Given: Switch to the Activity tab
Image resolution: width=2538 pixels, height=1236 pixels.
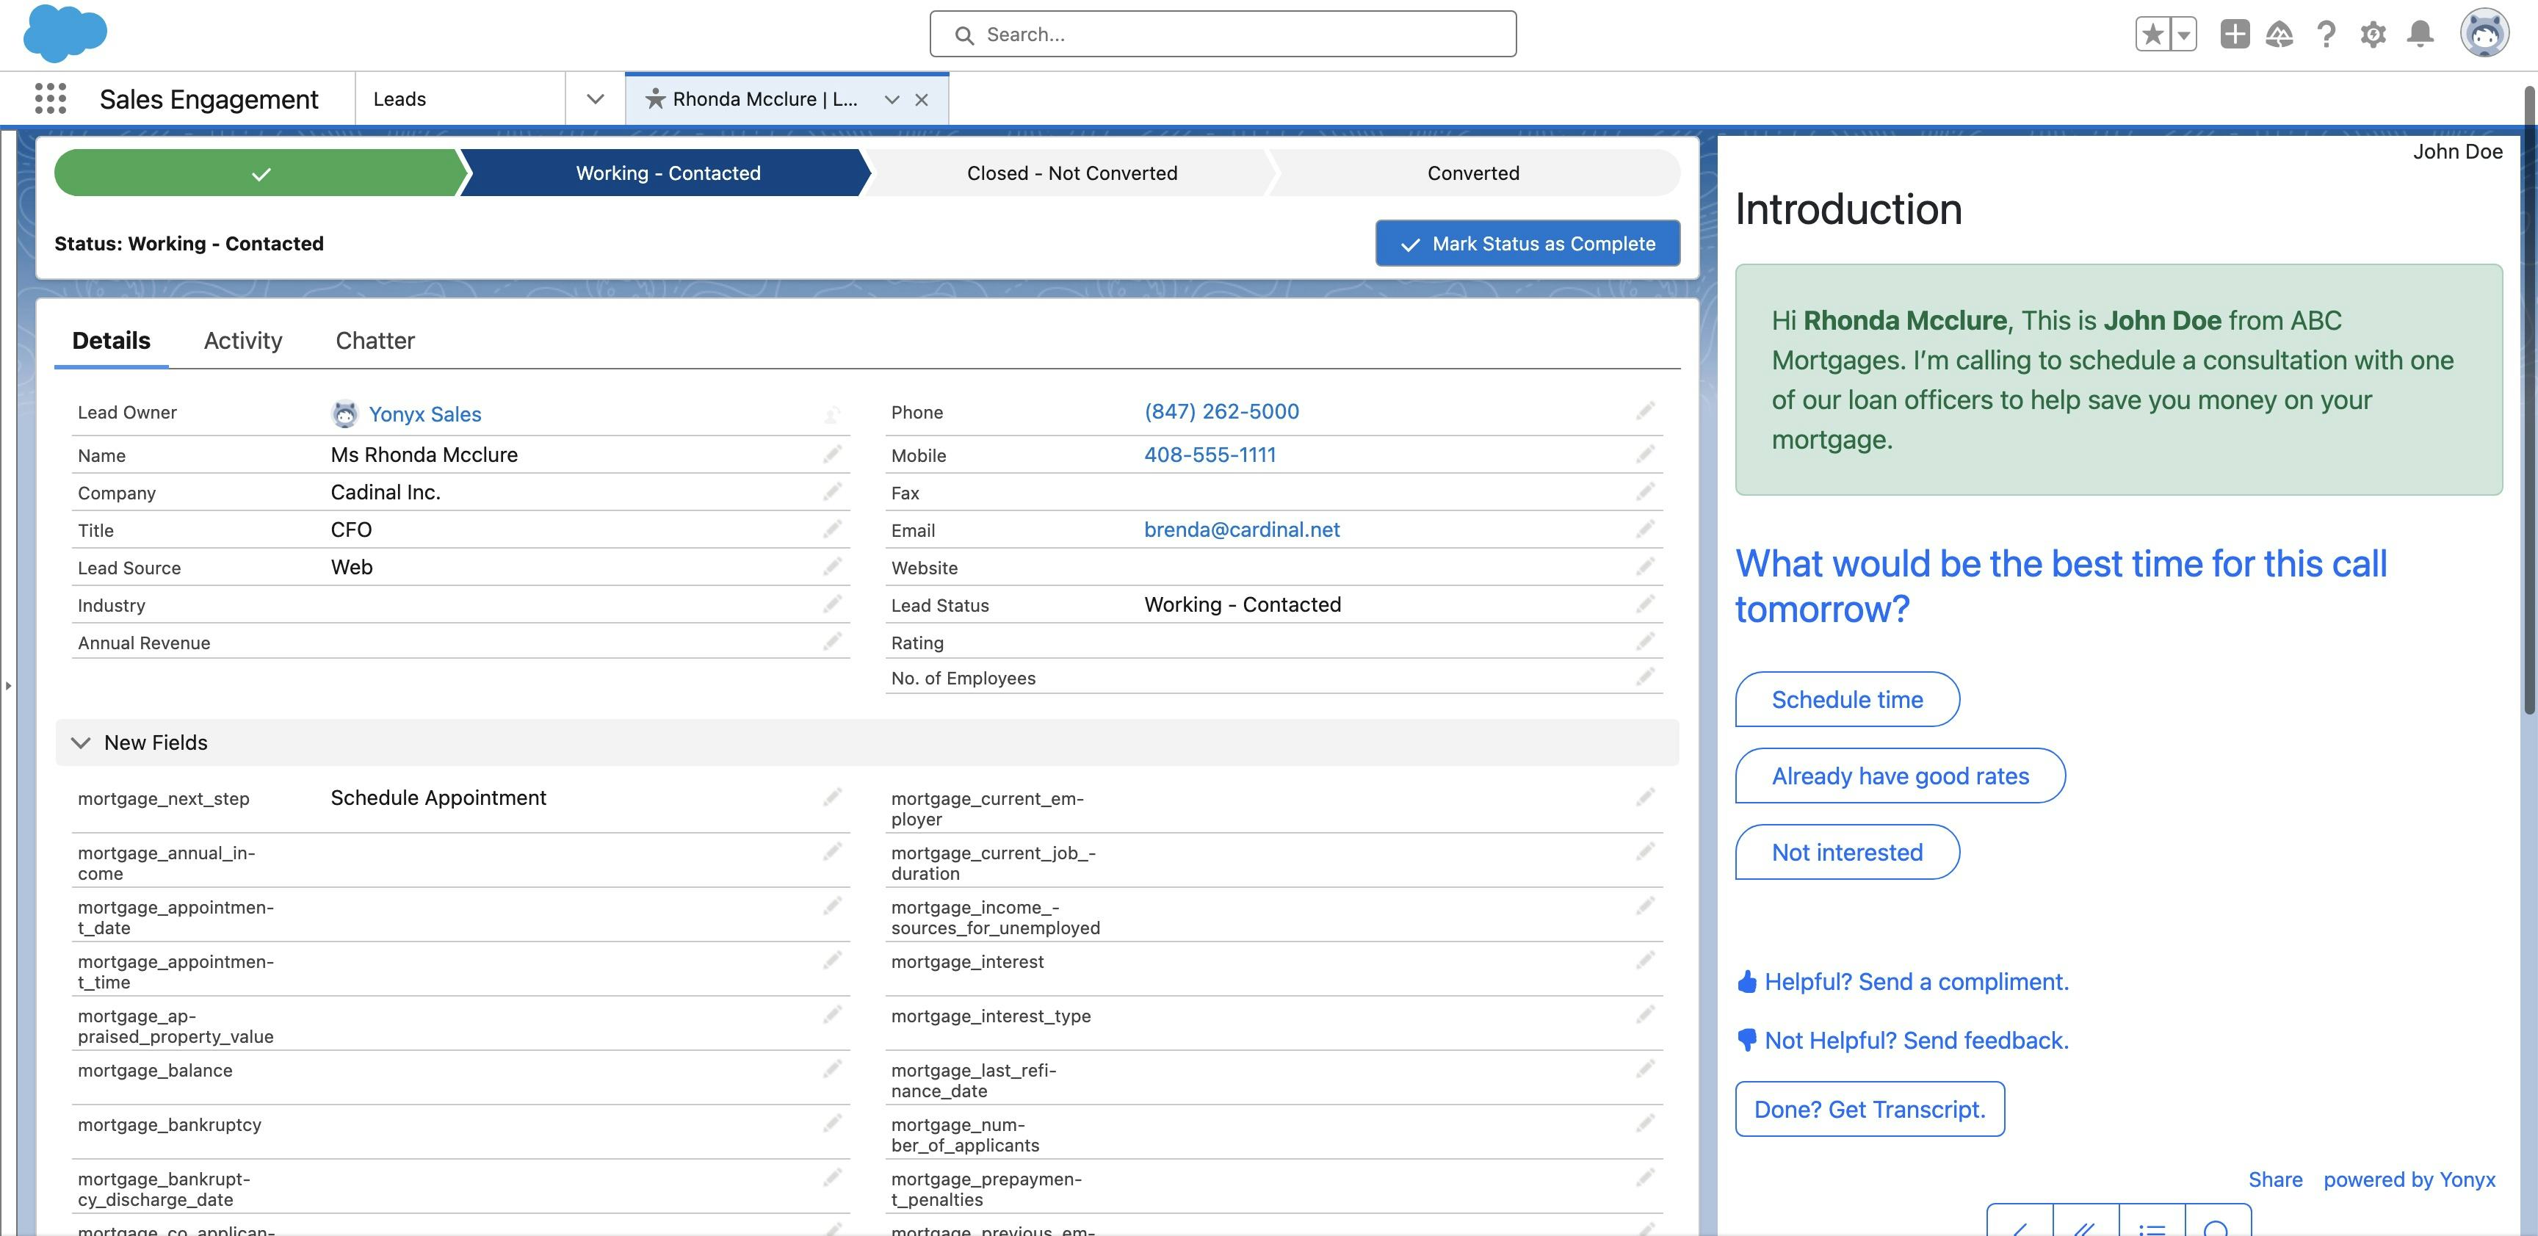Looking at the screenshot, I should pyautogui.click(x=242, y=340).
